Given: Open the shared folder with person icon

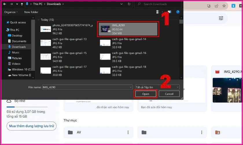Looking at the screenshot, I should (218, 133).
